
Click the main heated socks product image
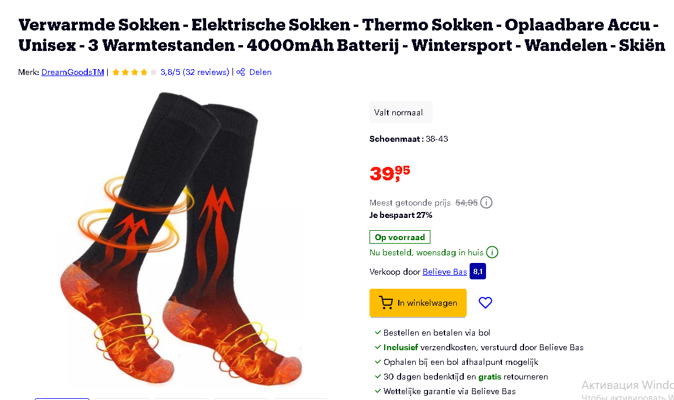(x=181, y=239)
